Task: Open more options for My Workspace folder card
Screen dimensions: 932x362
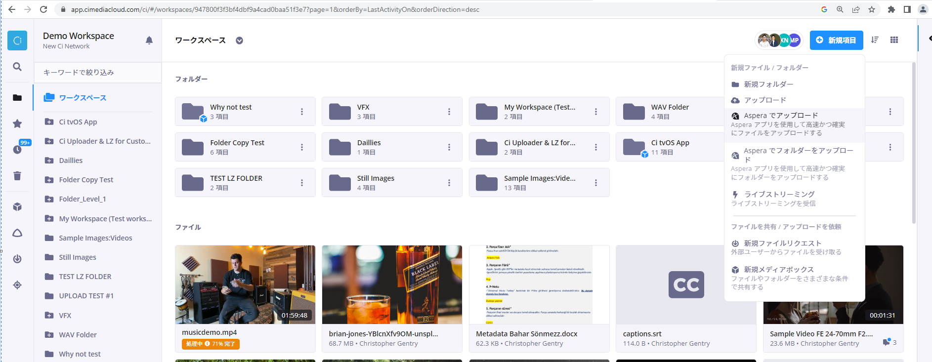Action: [596, 112]
